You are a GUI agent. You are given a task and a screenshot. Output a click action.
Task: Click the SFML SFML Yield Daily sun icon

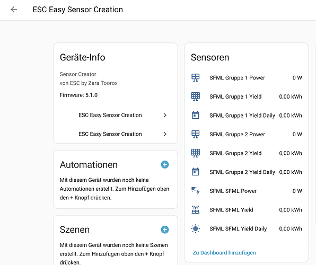[x=195, y=228]
